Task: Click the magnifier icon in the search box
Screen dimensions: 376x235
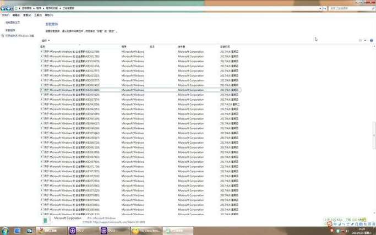Action: coord(373,8)
